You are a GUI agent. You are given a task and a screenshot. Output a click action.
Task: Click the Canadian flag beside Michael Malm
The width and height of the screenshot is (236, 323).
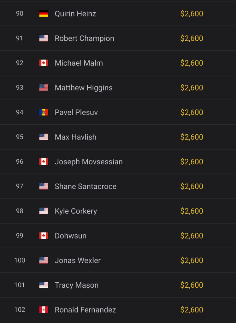click(x=44, y=63)
